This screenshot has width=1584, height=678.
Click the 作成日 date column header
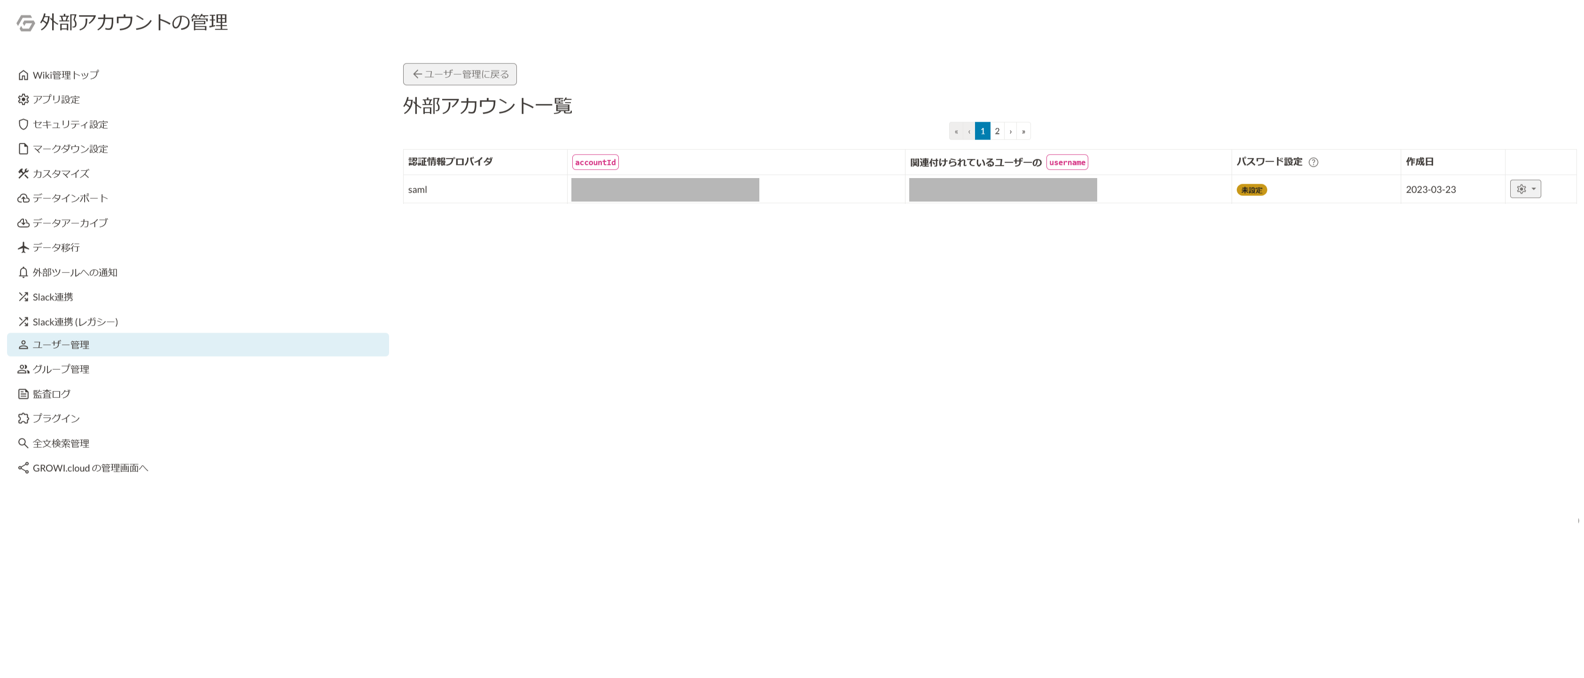point(1421,162)
